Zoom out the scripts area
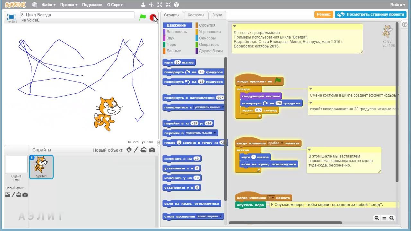The width and height of the screenshot is (411, 231). pyautogui.click(x=377, y=218)
